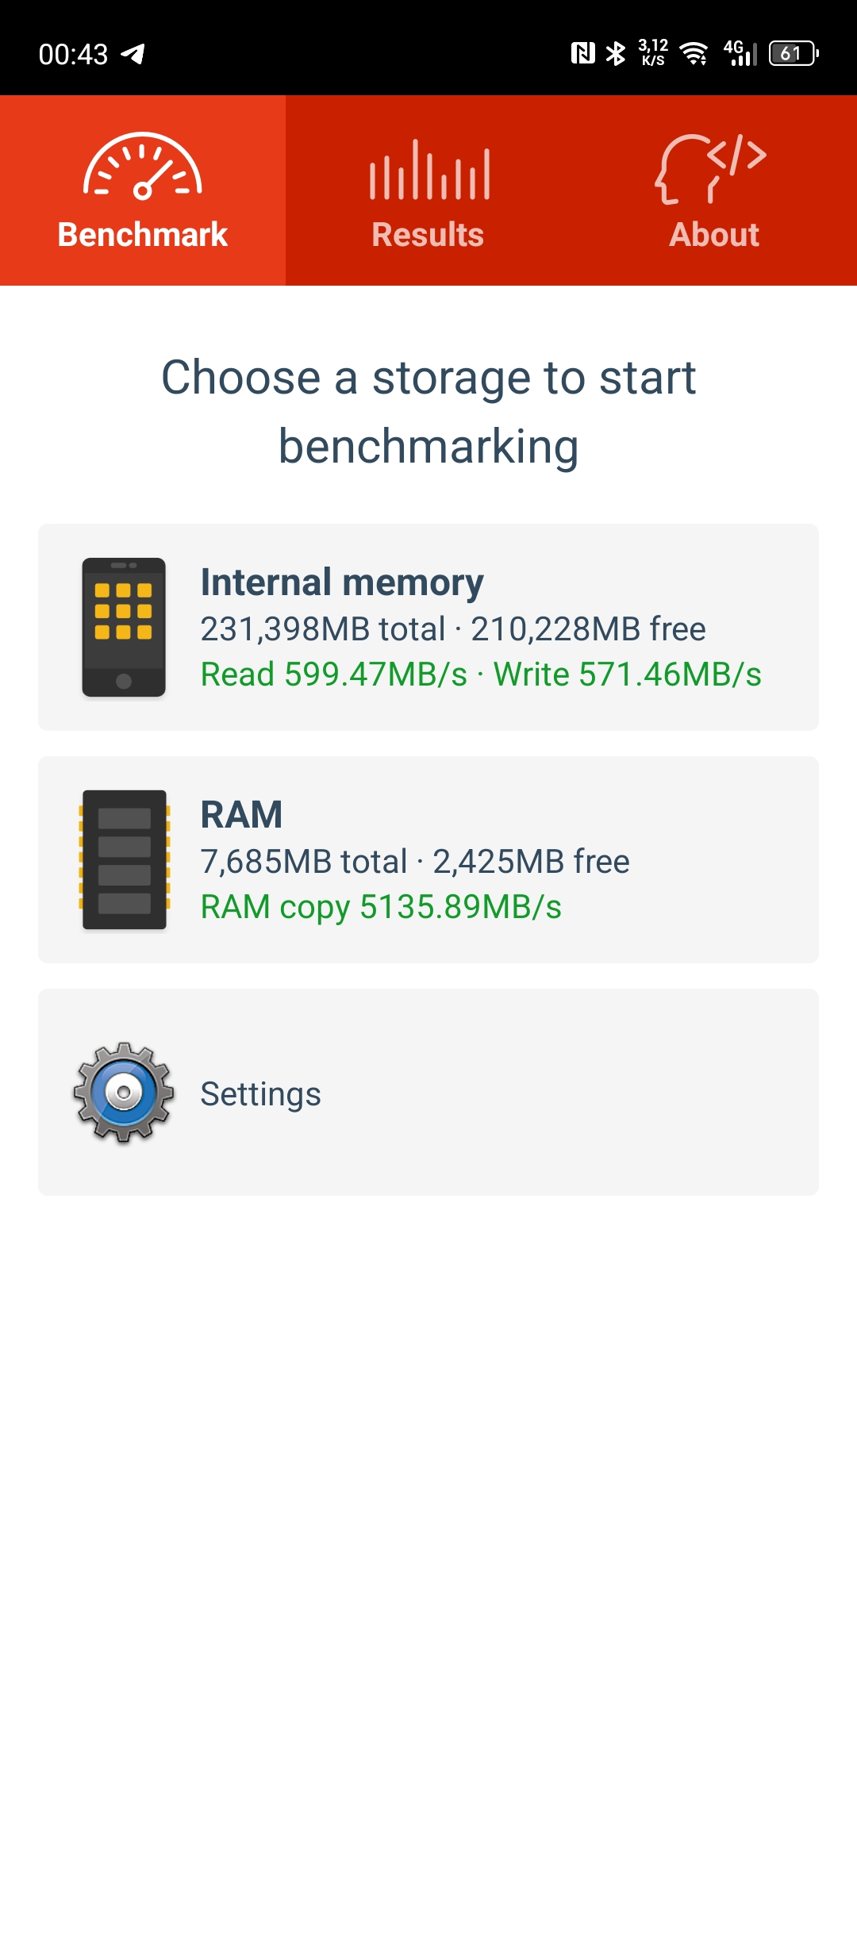Tap the Results bar chart icon
857x1952 pixels.
[429, 170]
